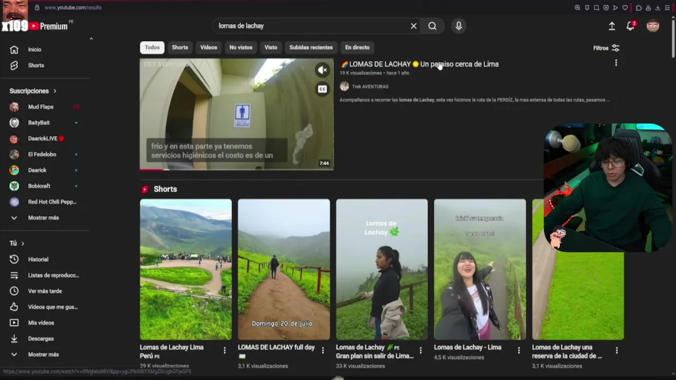Select the No vistos filter chip
This screenshot has height=380, width=676.
[x=241, y=47]
